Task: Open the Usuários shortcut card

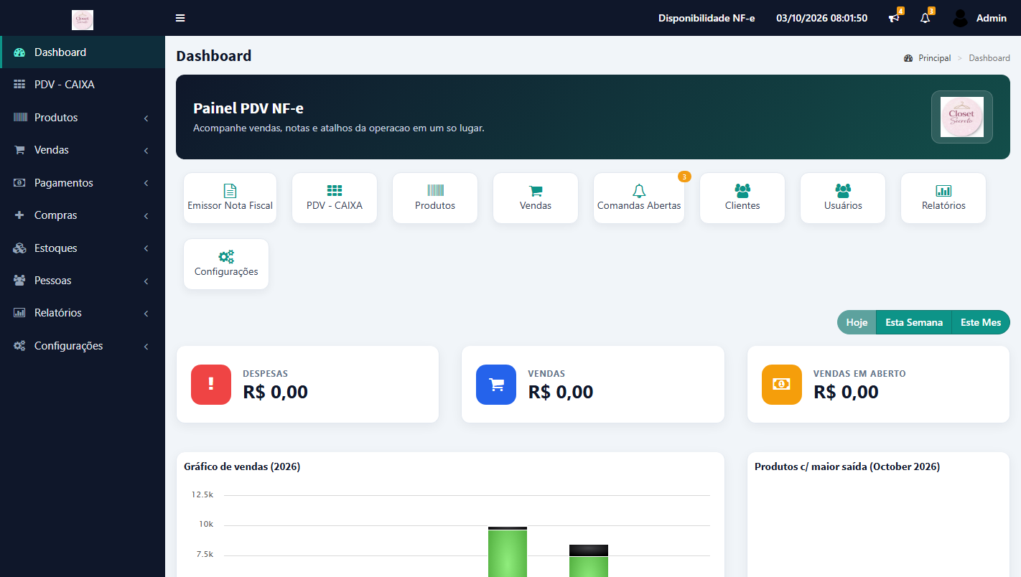Action: click(x=843, y=198)
